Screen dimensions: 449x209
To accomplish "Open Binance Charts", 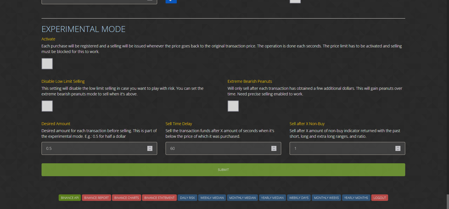I will [x=126, y=198].
